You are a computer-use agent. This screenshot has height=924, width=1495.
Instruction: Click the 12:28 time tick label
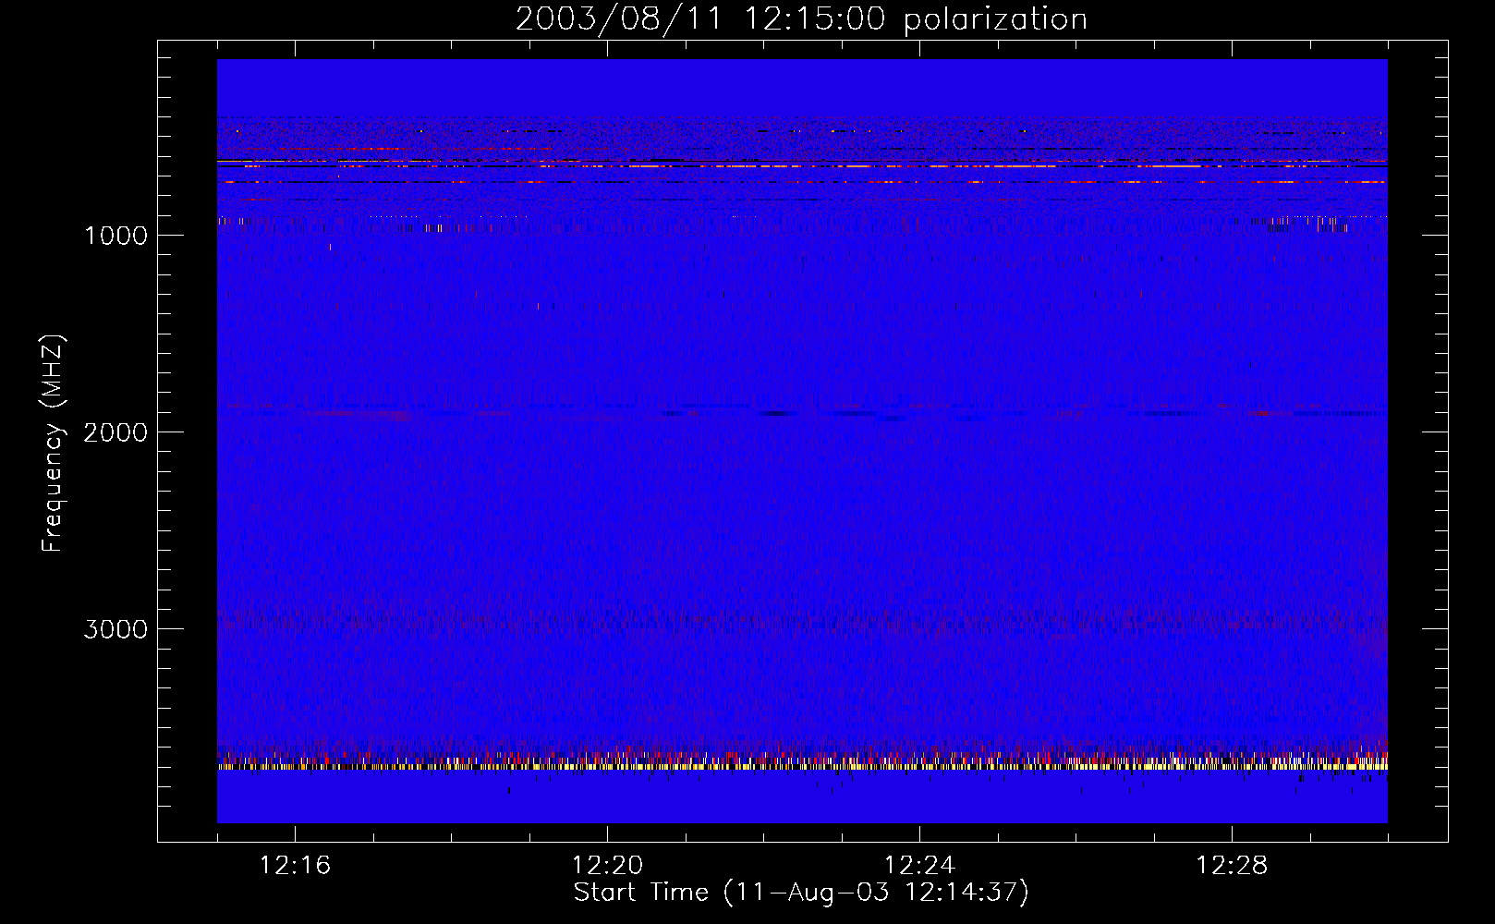click(1232, 866)
